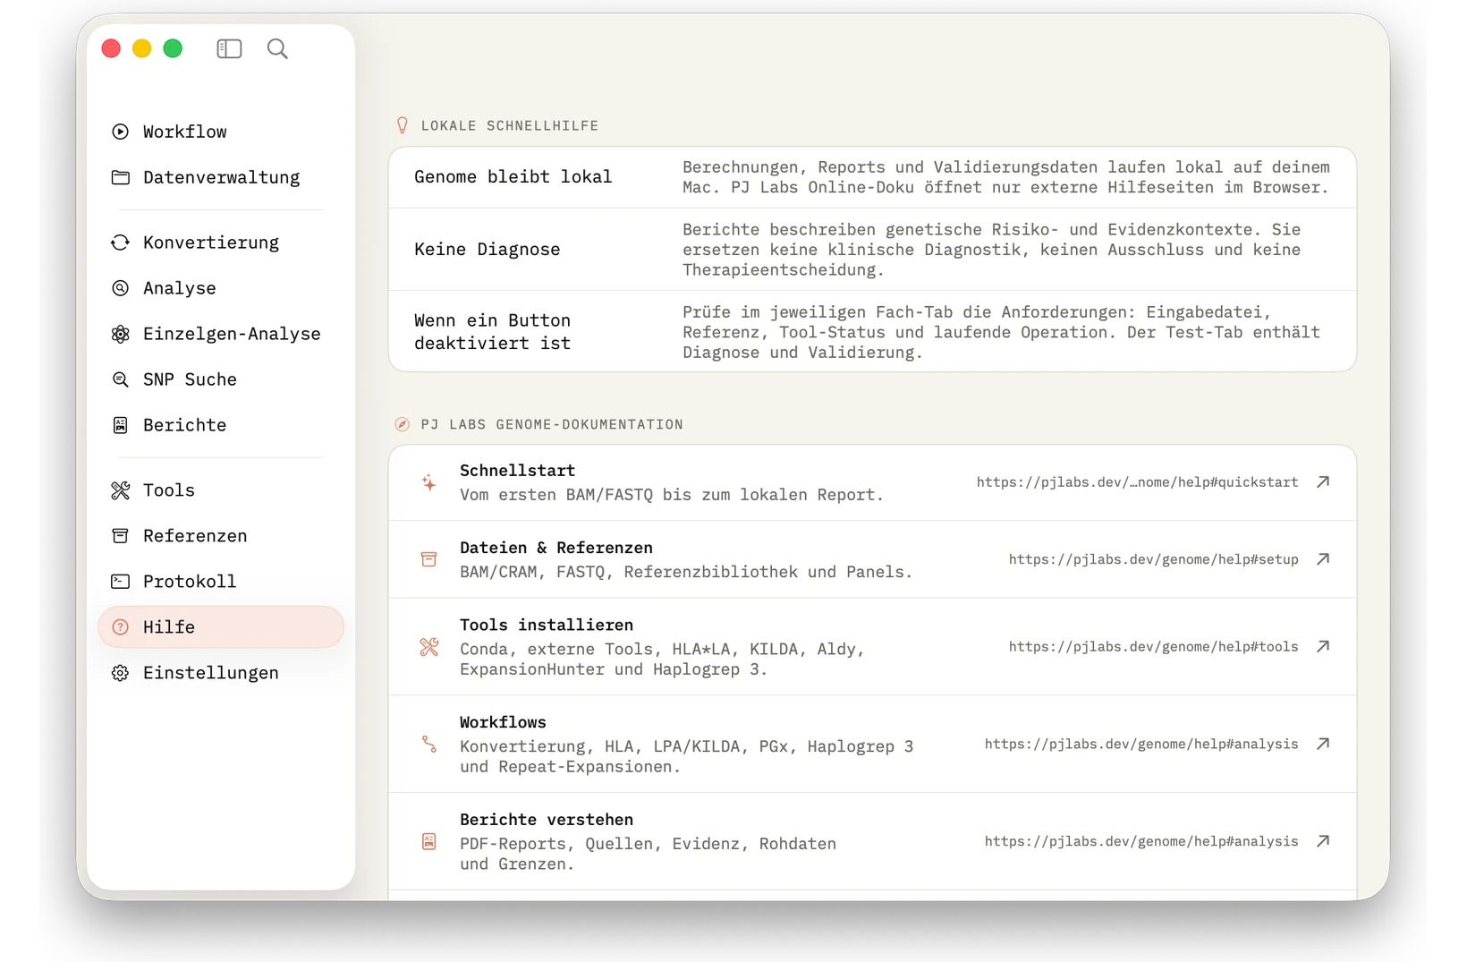Click the Einstellungen gear icon
The image size is (1467, 962).
[120, 673]
